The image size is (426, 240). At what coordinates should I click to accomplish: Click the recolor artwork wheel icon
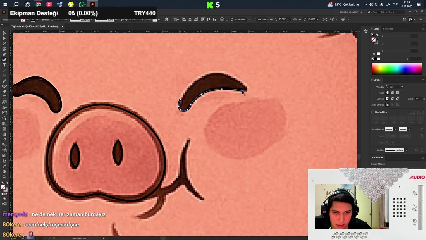167,19
